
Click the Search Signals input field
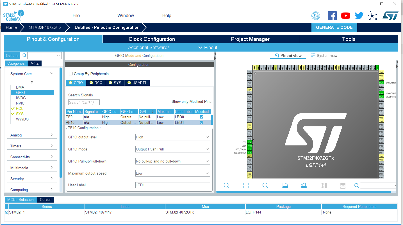click(x=84, y=102)
